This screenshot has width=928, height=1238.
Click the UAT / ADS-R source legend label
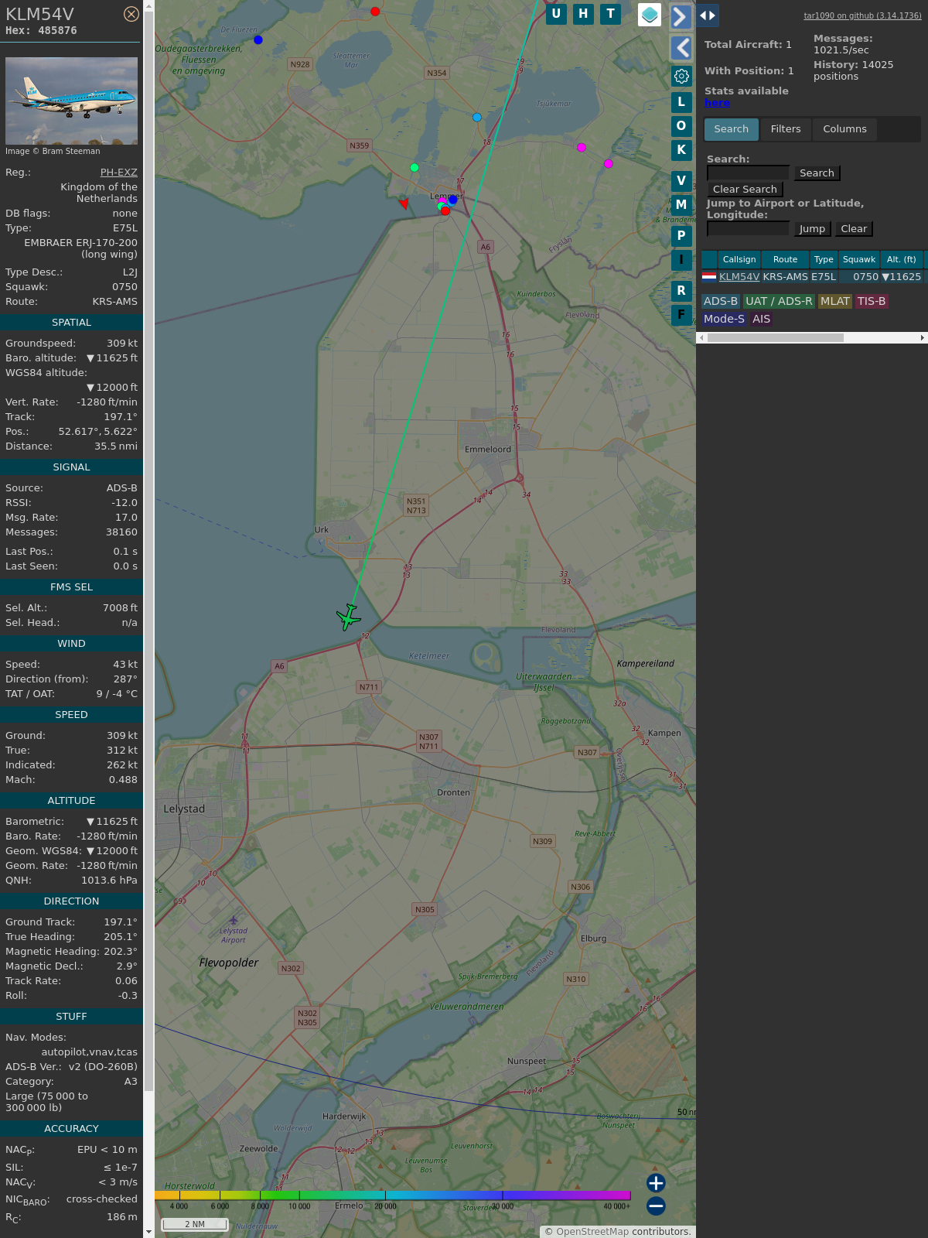779,302
